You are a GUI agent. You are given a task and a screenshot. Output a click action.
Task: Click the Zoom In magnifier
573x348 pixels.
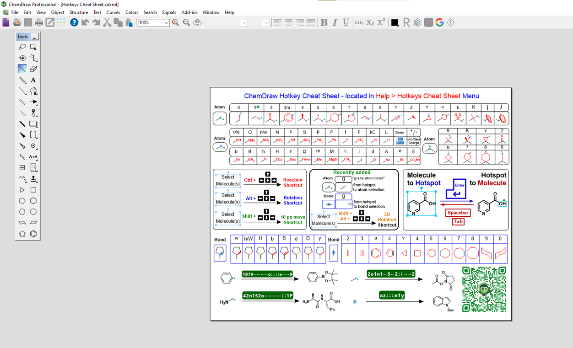point(175,22)
